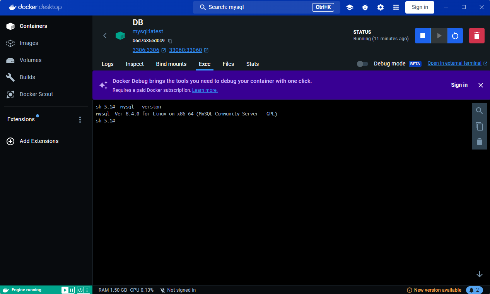Viewport: 490px width, 294px height.
Task: Switch to the Files tab
Action: click(x=228, y=64)
